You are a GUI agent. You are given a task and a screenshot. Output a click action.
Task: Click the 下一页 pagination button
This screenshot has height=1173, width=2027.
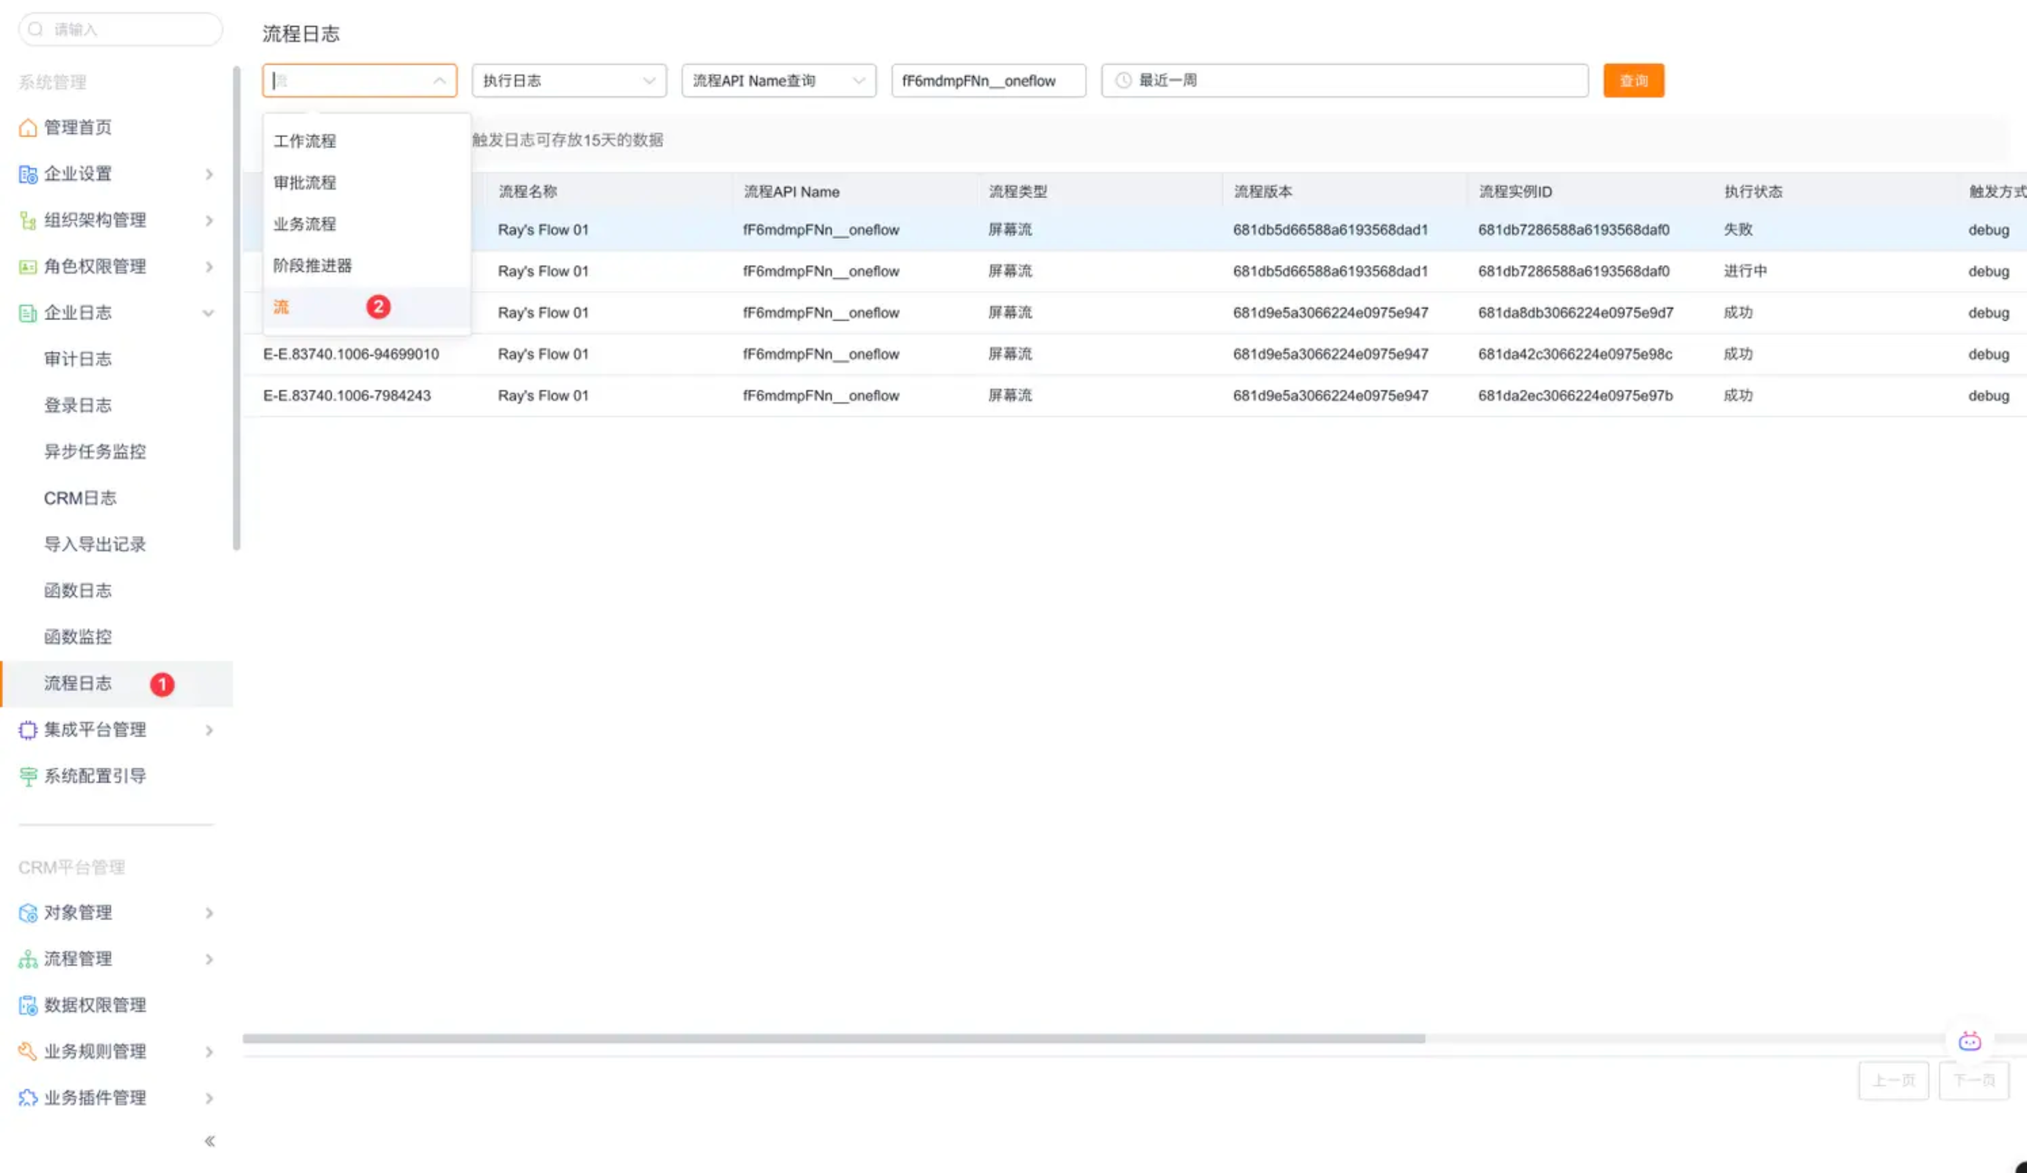(x=1973, y=1080)
